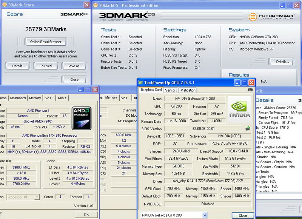Click the Deneb code name field

[23, 116]
